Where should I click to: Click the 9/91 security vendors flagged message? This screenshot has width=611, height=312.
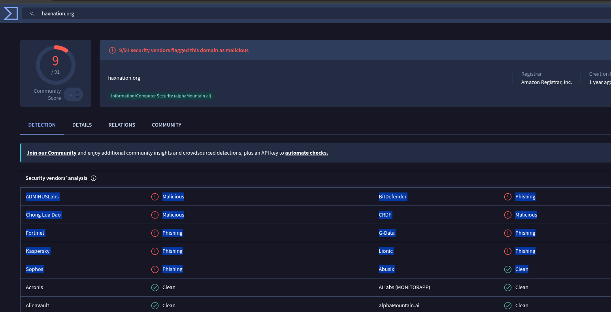tap(184, 50)
